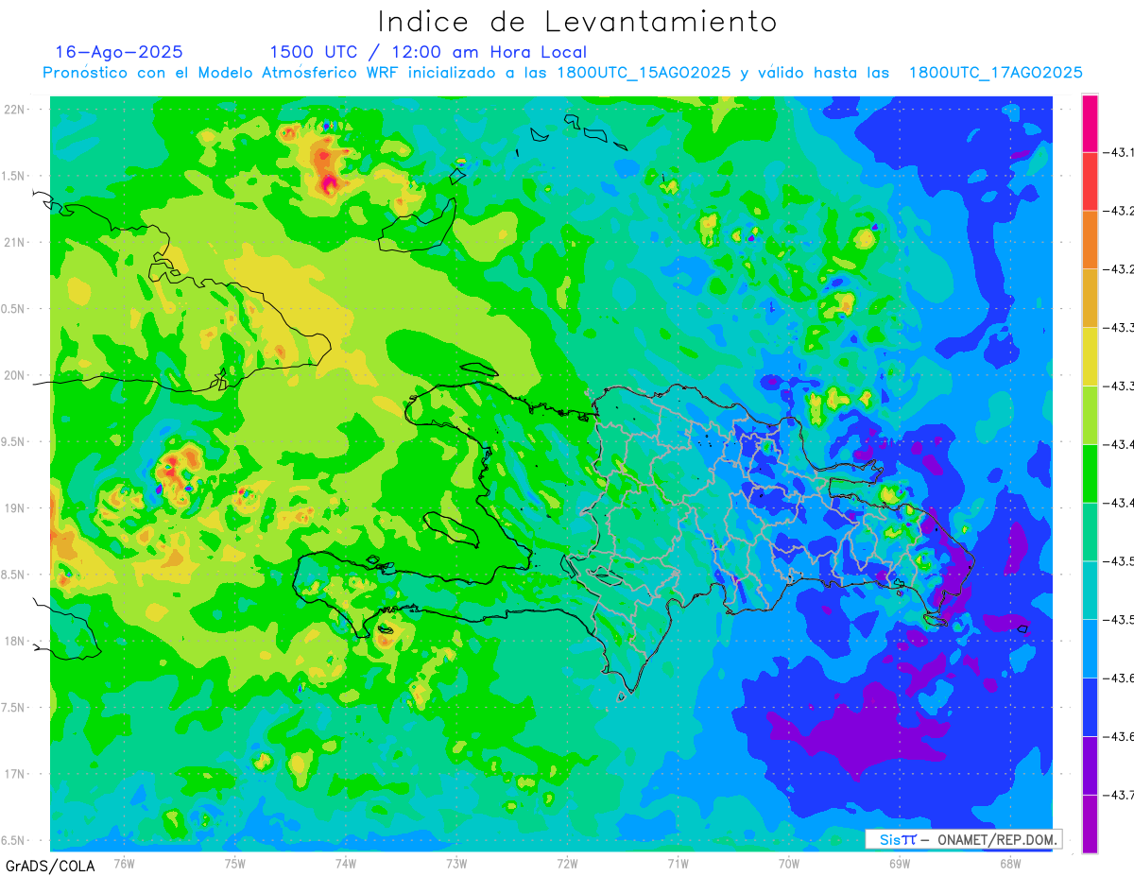
Task: Click the "Pronóstico con el Modelo Atmosférico WRF" subtitle line
Action: coord(562,73)
